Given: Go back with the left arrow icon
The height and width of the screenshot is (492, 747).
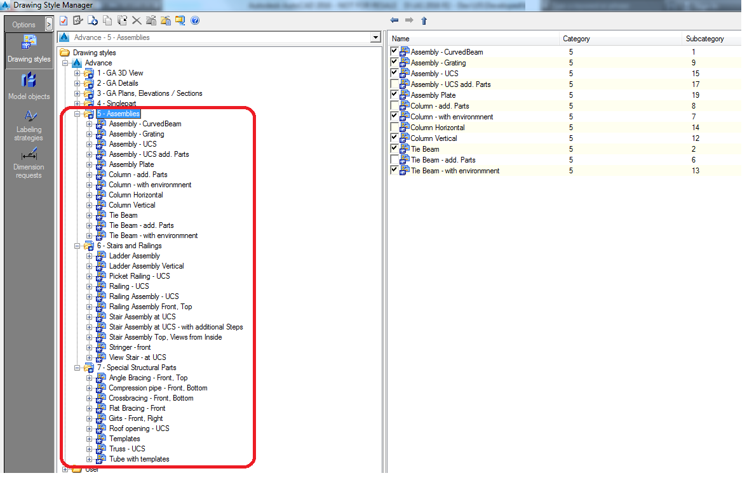Looking at the screenshot, I should coord(394,20).
